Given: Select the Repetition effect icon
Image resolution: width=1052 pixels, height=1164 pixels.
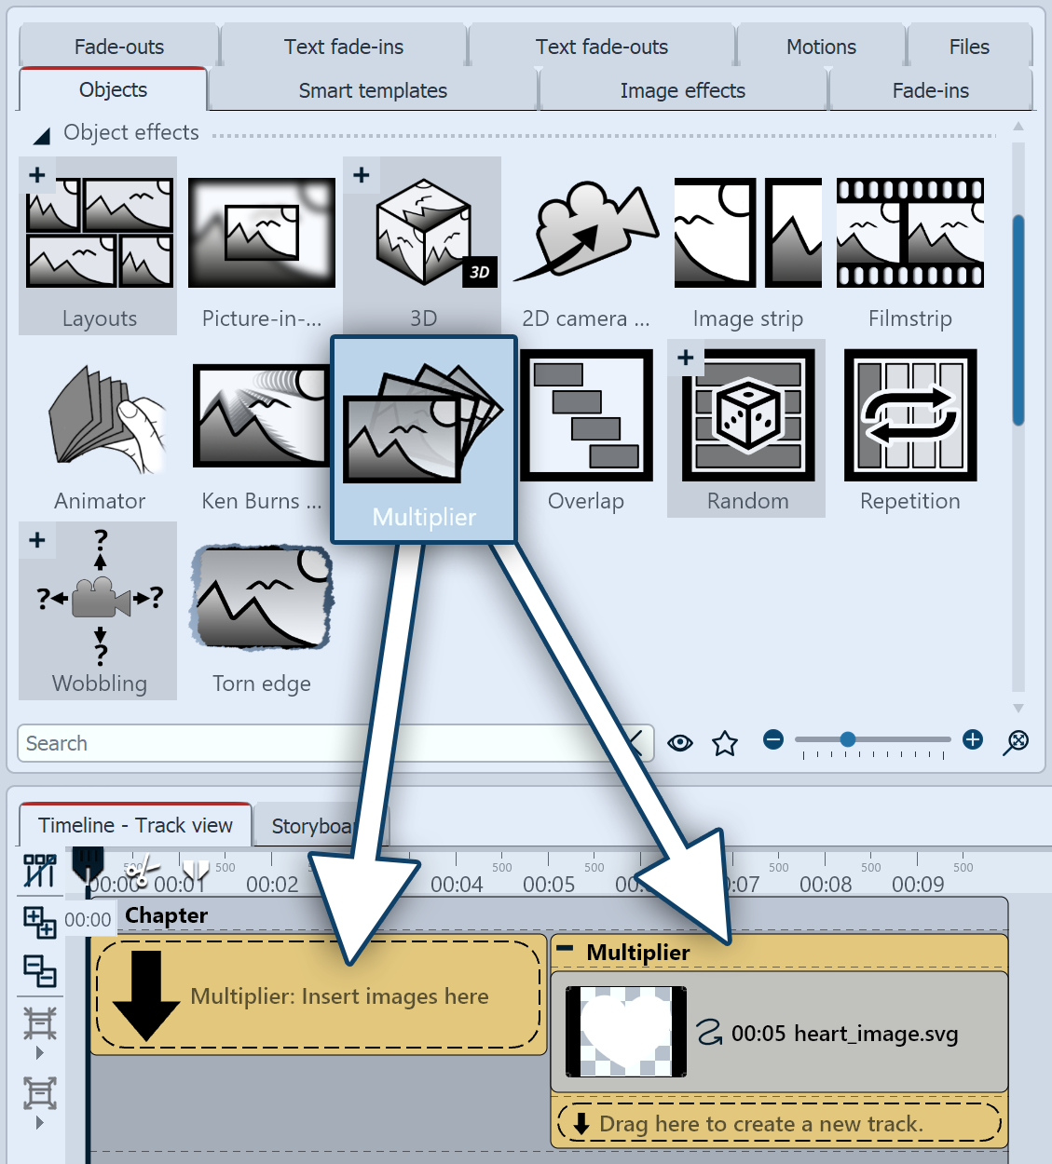Looking at the screenshot, I should click(909, 415).
